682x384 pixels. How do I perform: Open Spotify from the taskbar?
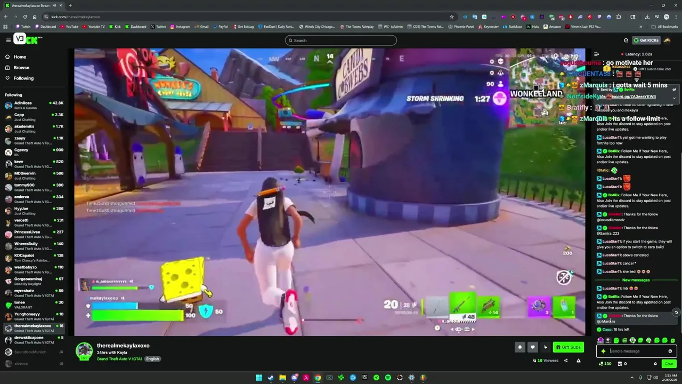tap(388, 378)
